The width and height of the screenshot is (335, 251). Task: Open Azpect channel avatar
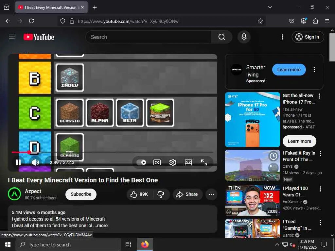[14, 194]
